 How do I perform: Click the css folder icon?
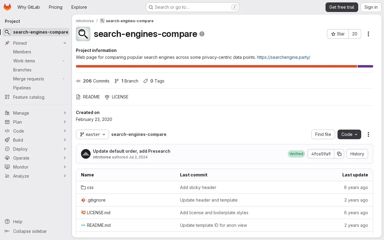pyautogui.click(x=83, y=187)
